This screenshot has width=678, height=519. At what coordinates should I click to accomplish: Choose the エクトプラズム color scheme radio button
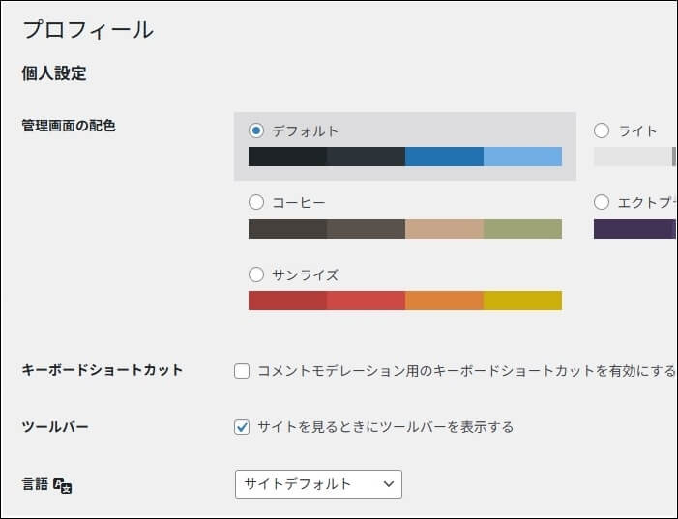tap(602, 202)
